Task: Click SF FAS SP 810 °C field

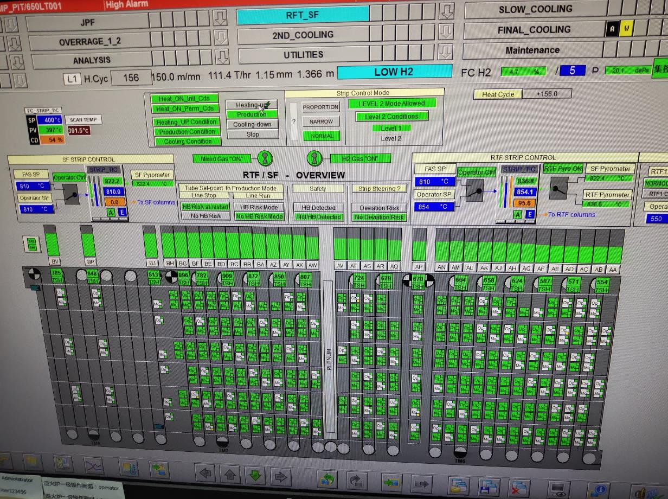Action: pyautogui.click(x=33, y=186)
